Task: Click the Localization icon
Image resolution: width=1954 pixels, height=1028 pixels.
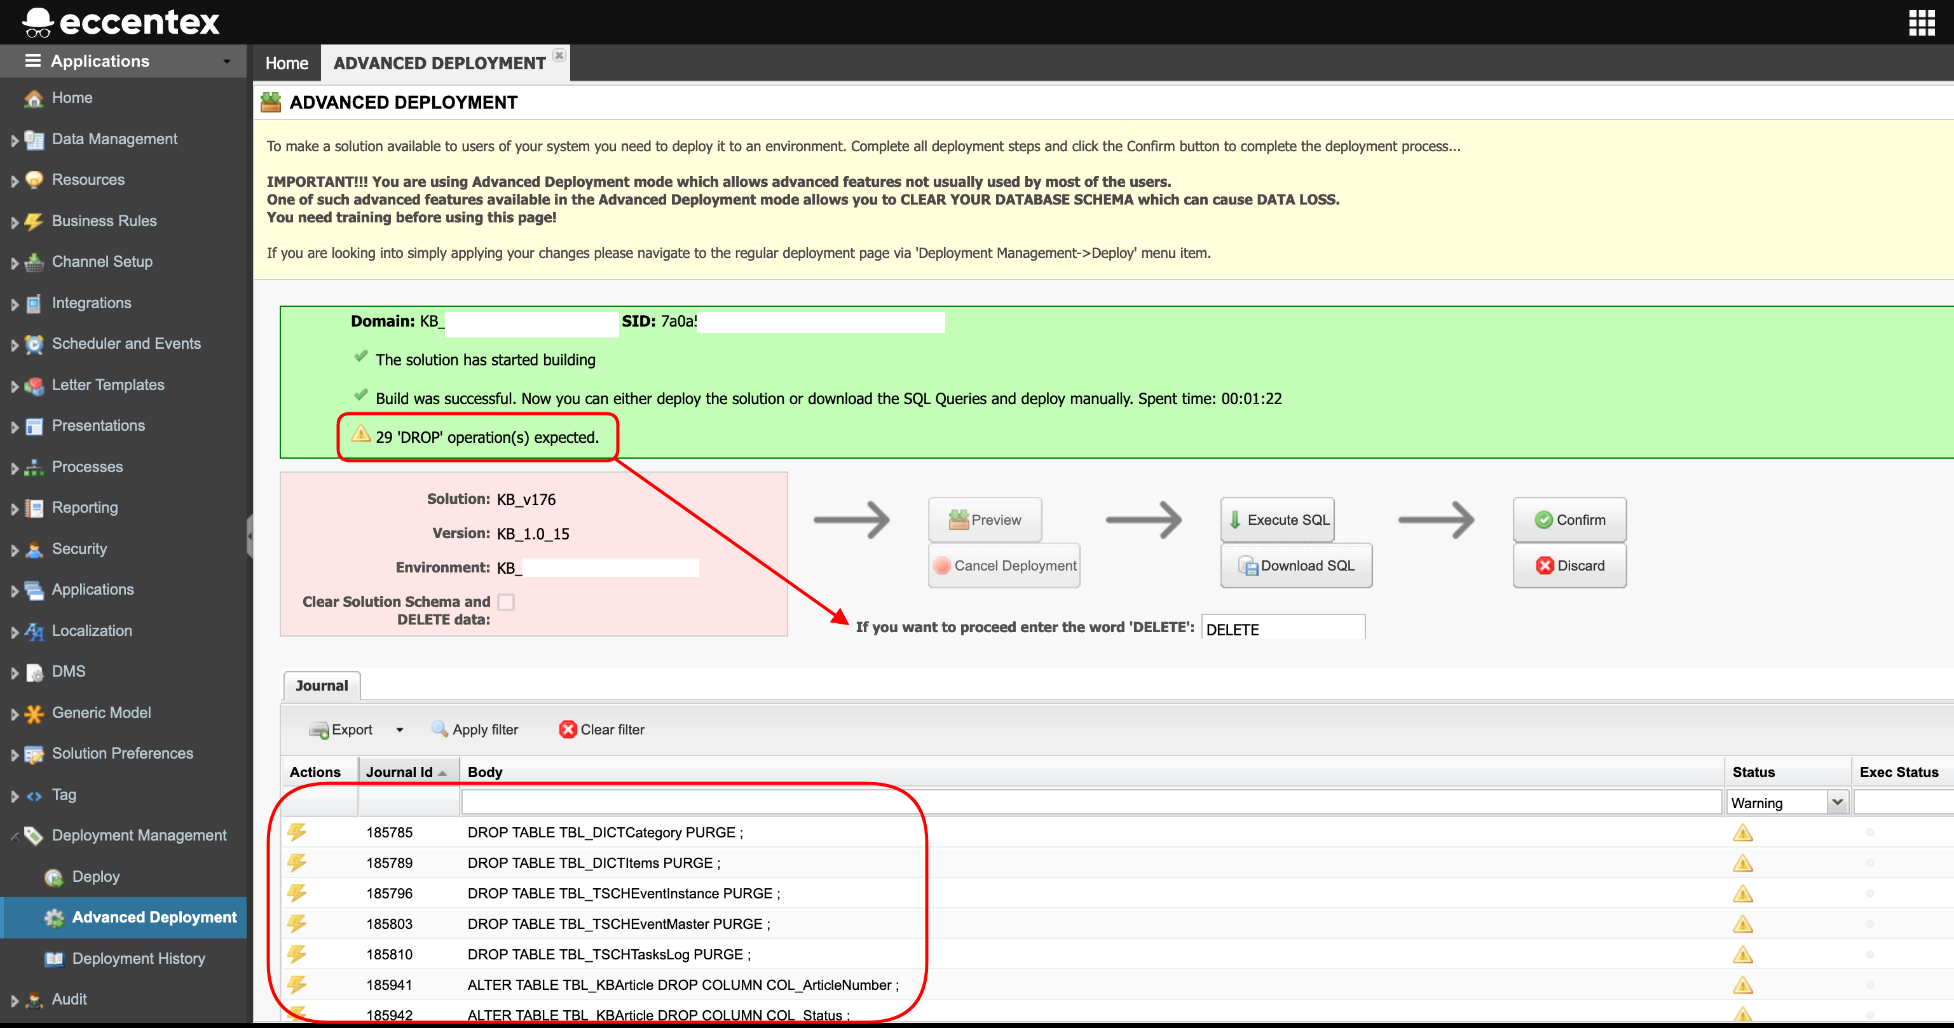Action: pos(34,631)
